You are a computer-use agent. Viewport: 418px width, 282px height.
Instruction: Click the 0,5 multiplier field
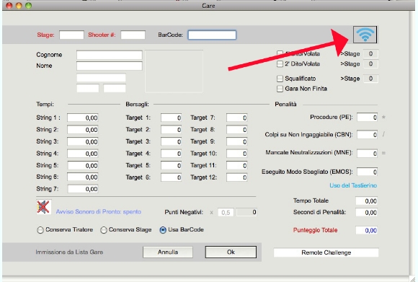point(226,212)
